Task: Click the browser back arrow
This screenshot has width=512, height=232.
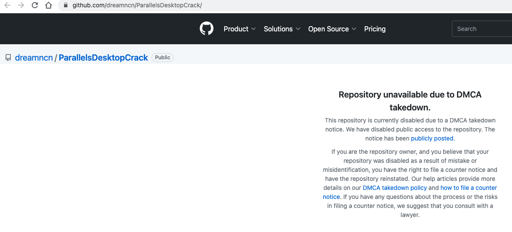Action: (7, 6)
